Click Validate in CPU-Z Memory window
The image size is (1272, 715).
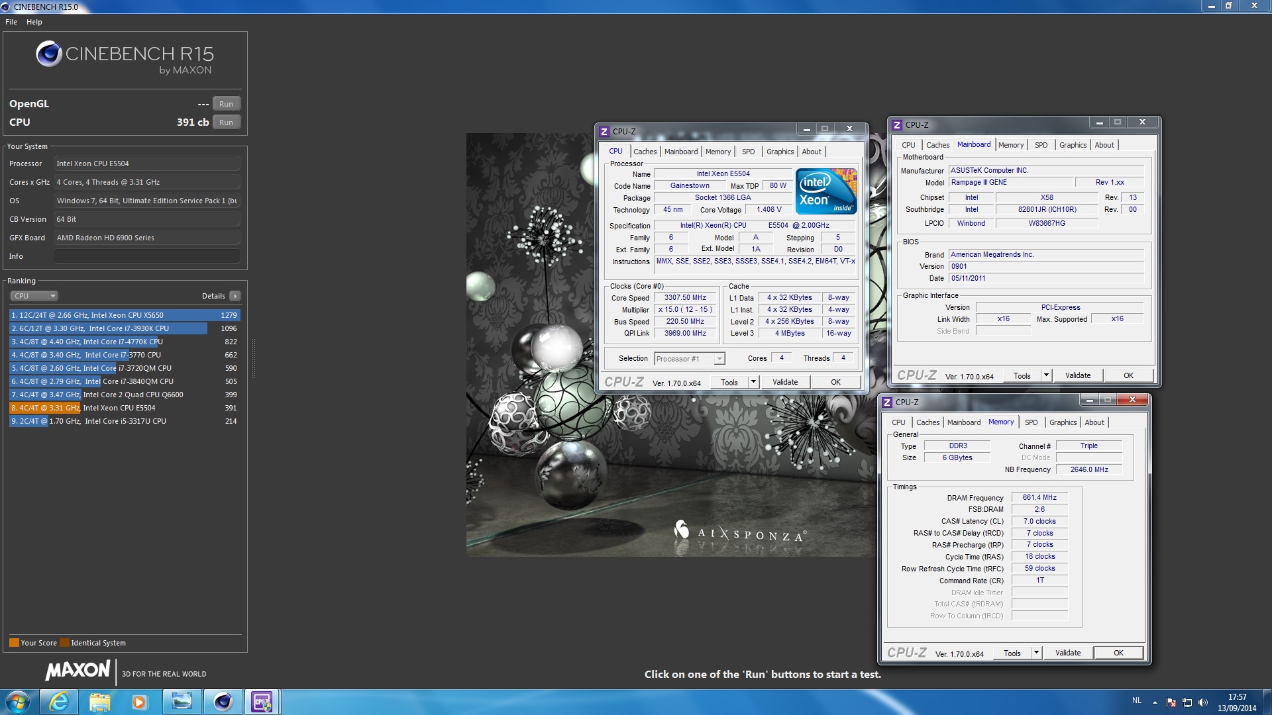(x=1068, y=653)
